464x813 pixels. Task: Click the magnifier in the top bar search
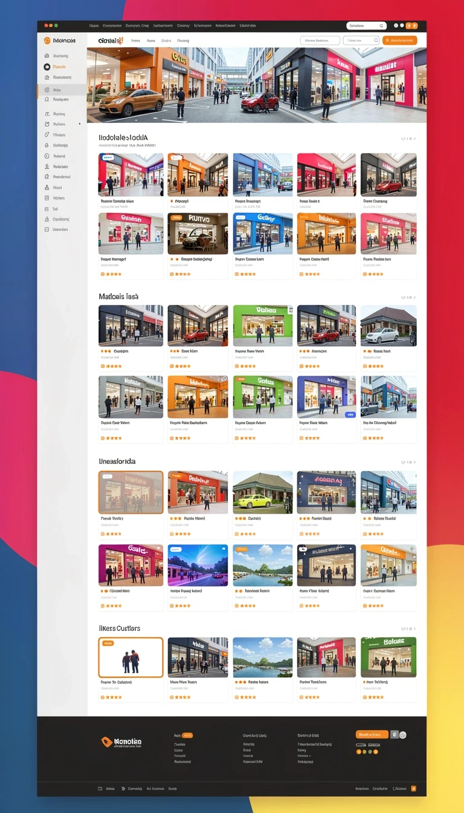[381, 26]
